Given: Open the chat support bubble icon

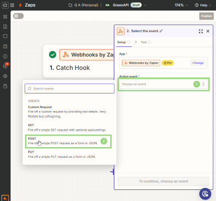Looking at the screenshot, I should click(205, 194).
